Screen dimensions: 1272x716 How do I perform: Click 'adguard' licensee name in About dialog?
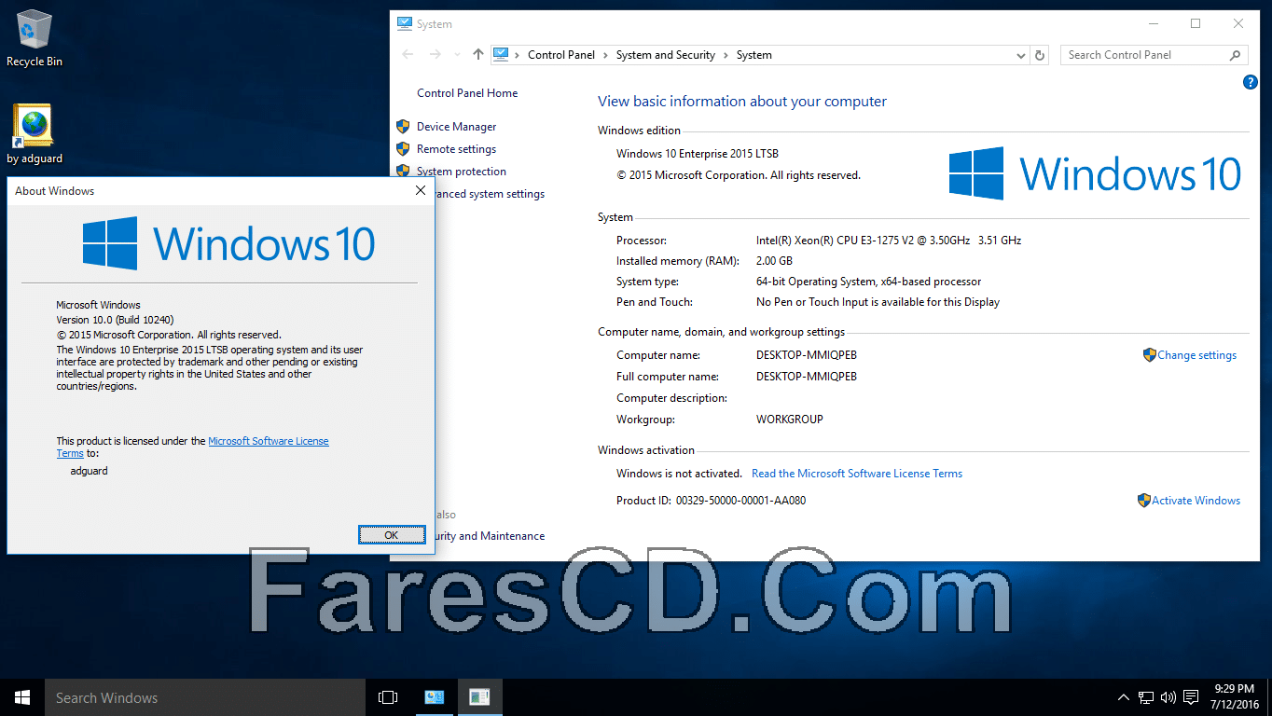90,471
